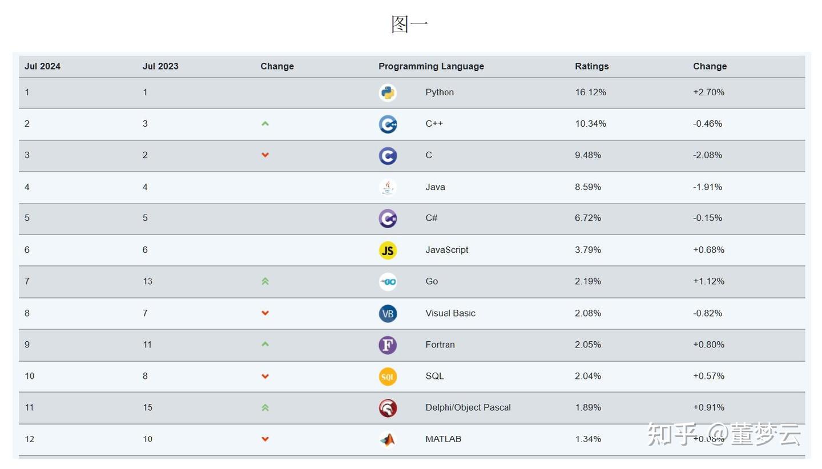Click the green up arrow in C++ row
This screenshot has height=469, width=822.
265,123
